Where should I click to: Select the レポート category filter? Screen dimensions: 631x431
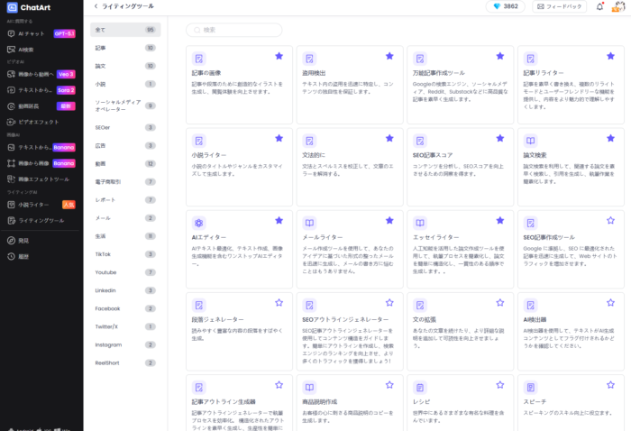click(125, 200)
